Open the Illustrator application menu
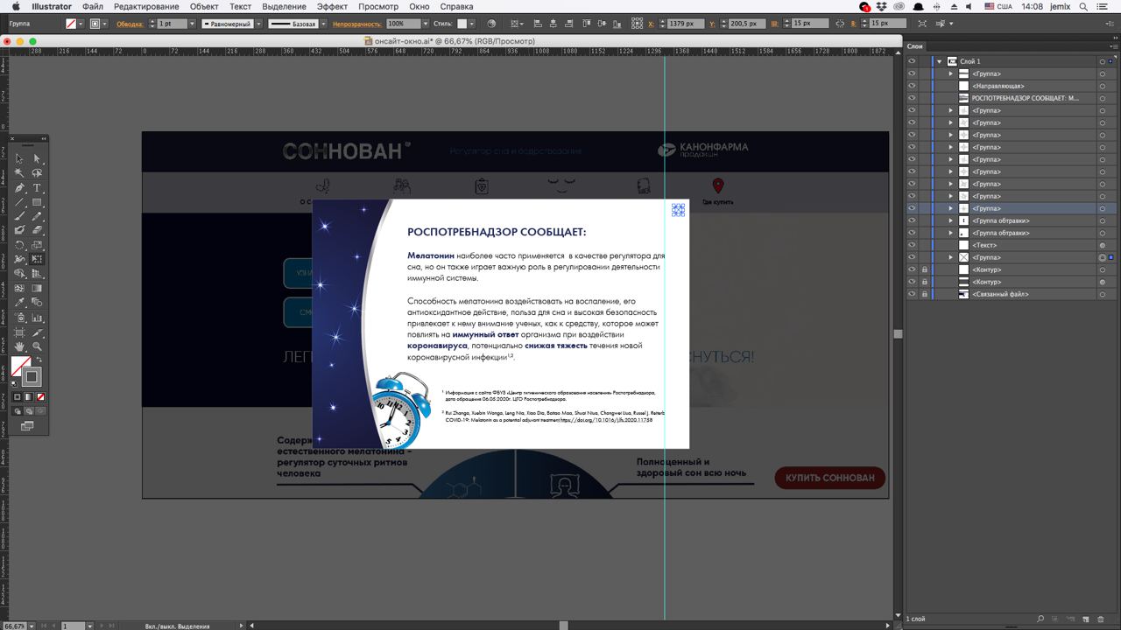The image size is (1121, 630). coord(52,6)
